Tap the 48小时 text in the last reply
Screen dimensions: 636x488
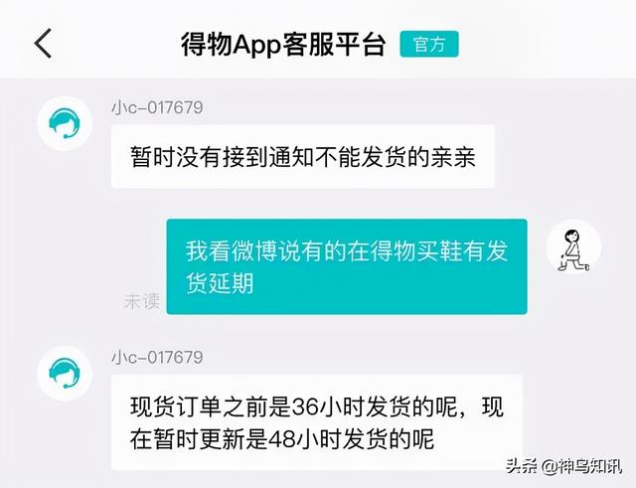coord(305,439)
